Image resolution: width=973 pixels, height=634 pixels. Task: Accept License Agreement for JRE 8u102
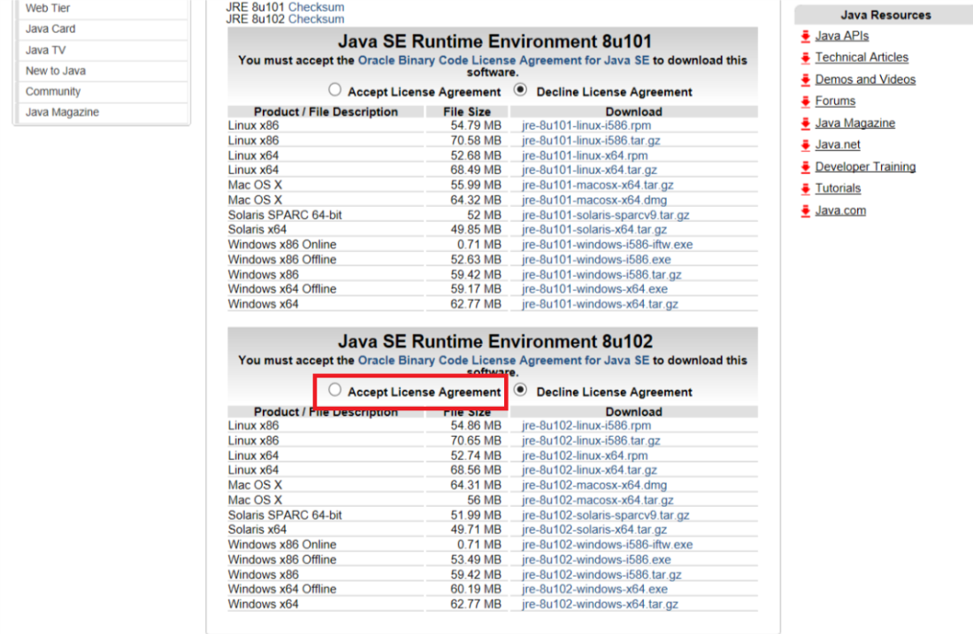pos(335,390)
